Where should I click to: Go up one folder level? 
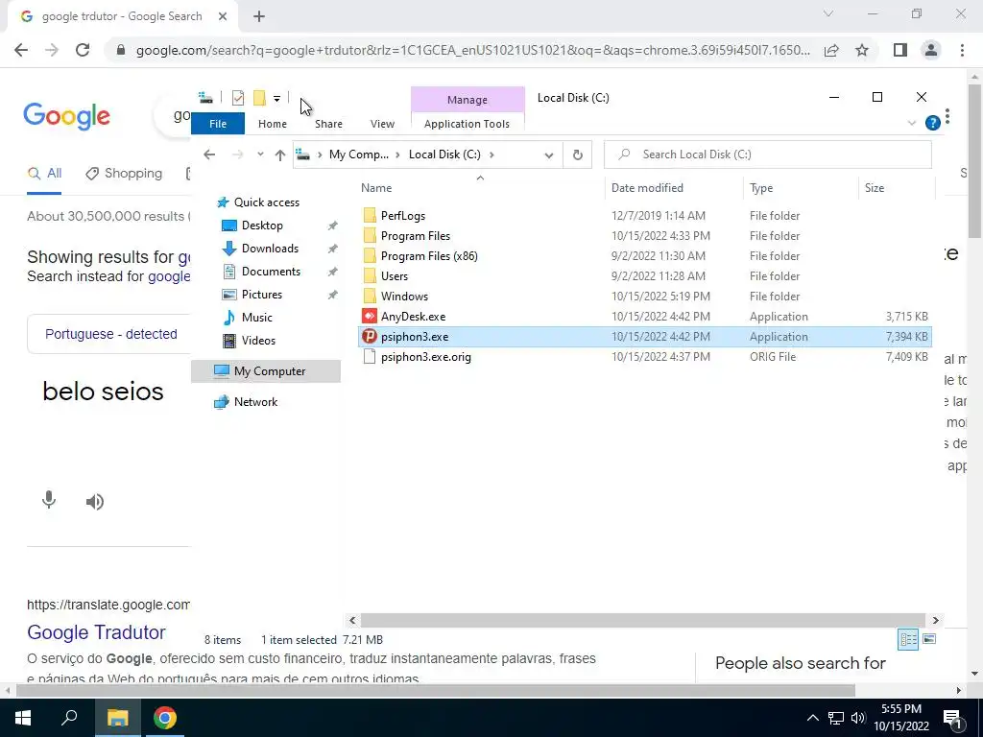pyautogui.click(x=280, y=155)
